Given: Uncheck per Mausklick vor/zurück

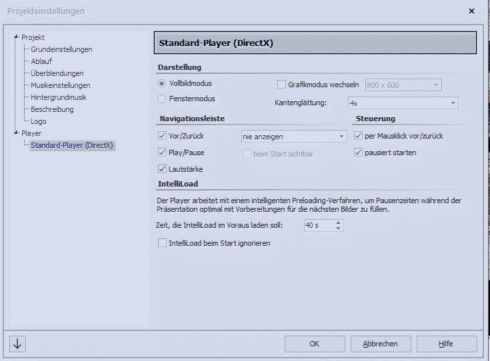Looking at the screenshot, I should coord(359,136).
